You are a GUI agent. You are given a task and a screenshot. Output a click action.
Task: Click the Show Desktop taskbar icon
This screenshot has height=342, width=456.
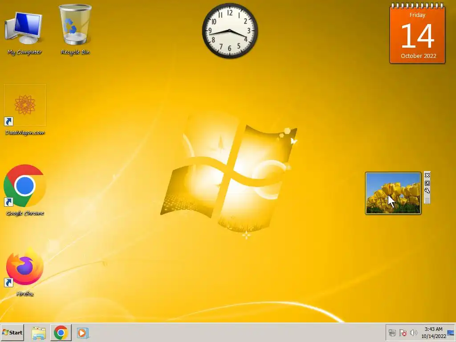tap(451, 333)
